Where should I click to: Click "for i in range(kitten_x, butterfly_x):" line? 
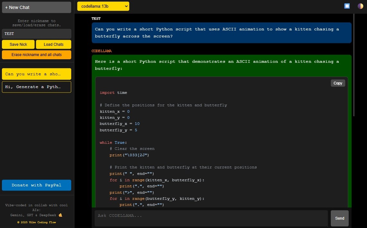click(157, 180)
